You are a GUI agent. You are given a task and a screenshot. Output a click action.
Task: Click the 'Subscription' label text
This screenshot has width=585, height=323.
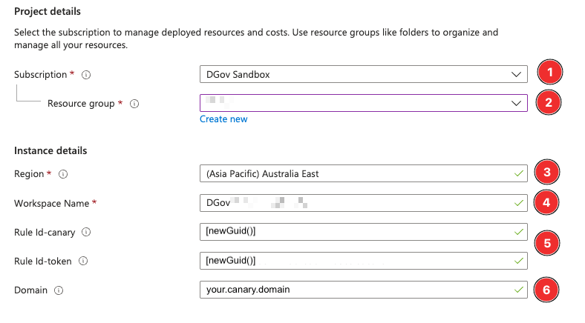[40, 75]
